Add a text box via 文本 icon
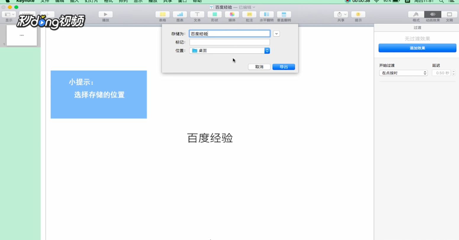The height and width of the screenshot is (240, 459). (197, 14)
